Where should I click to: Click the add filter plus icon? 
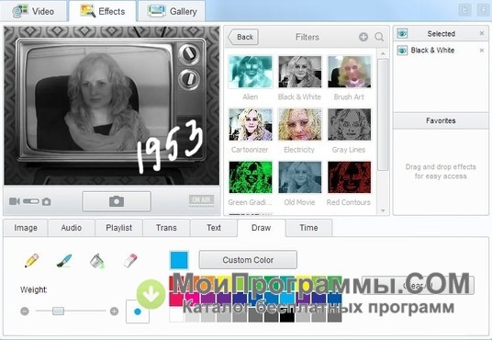coord(363,37)
